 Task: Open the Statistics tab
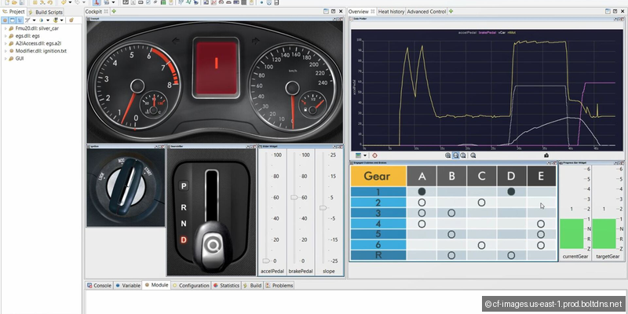(x=227, y=286)
